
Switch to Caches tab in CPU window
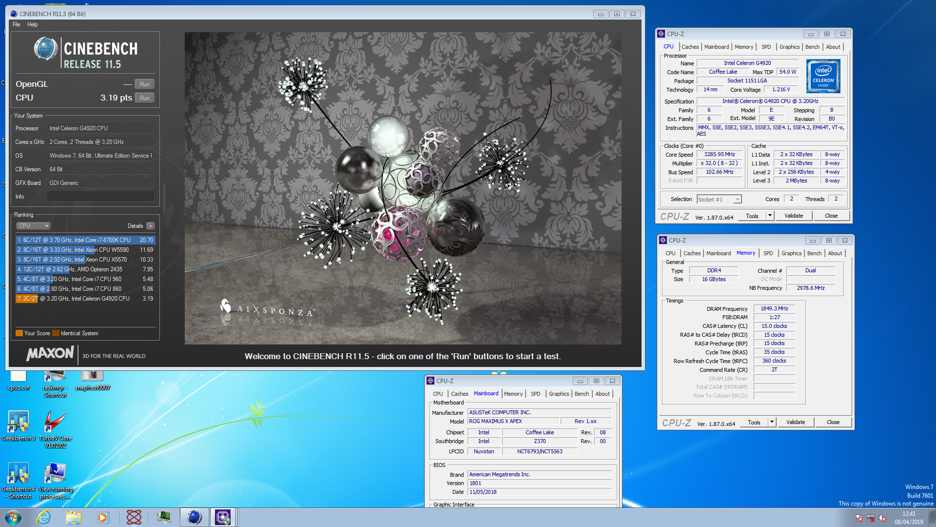[690, 47]
